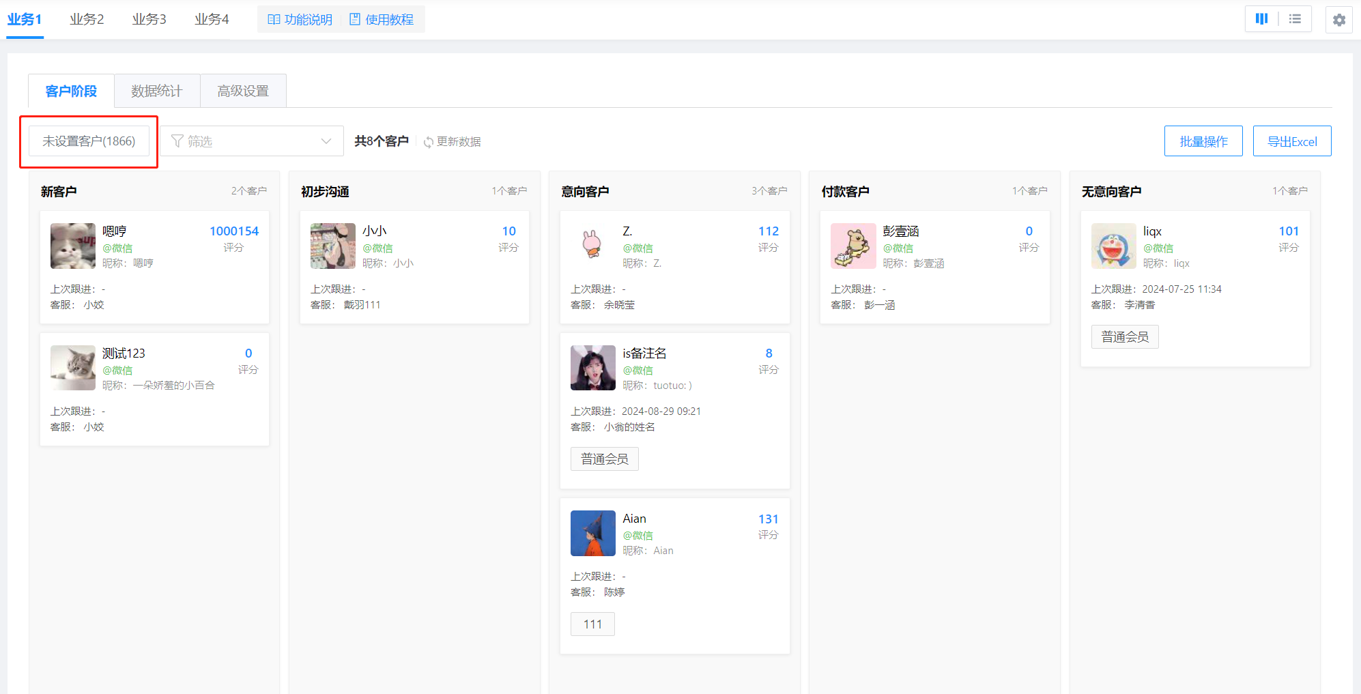Click the 功能说明 book icon
The height and width of the screenshot is (694, 1361).
274,20
